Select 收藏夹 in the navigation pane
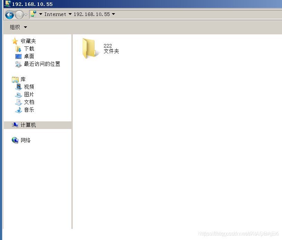 [28, 41]
